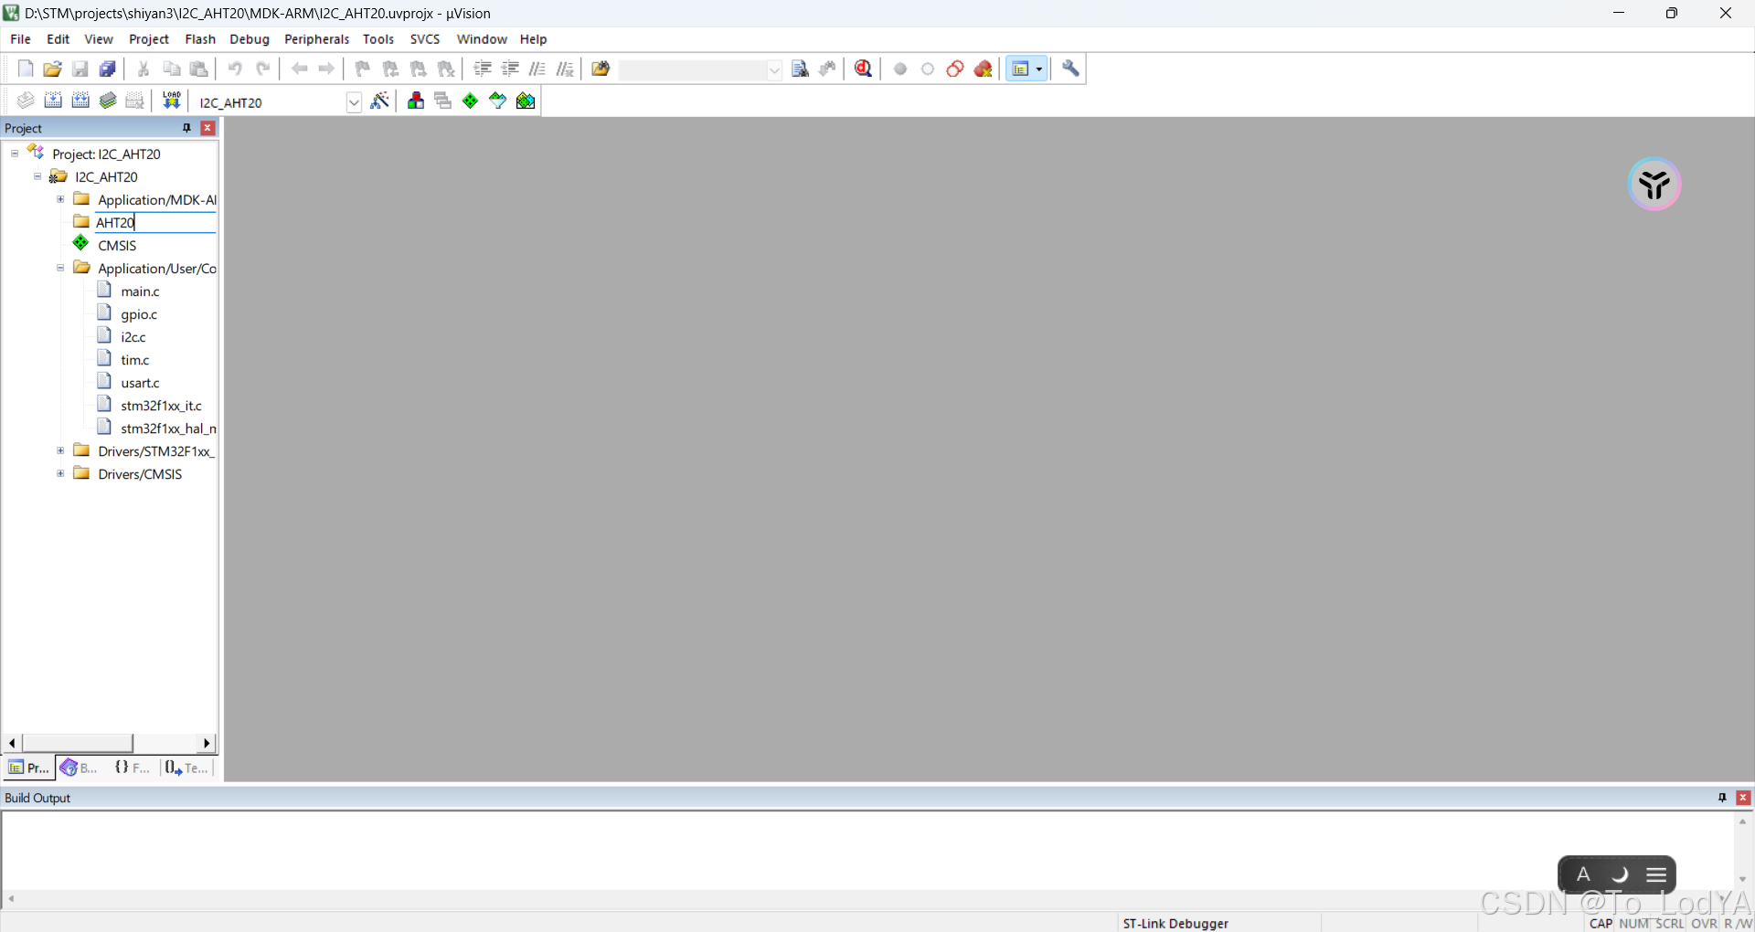The height and width of the screenshot is (932, 1755).
Task: Collapse the Application/User/Core group
Action: click(60, 268)
